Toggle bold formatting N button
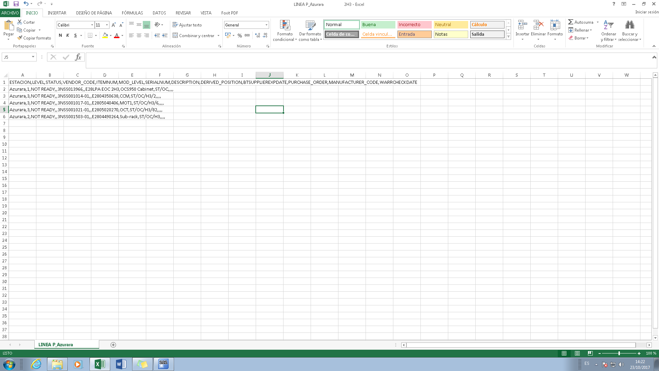The image size is (659, 371). coord(60,35)
